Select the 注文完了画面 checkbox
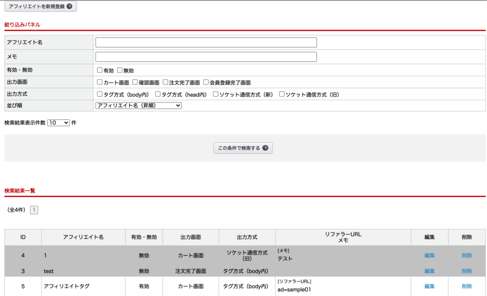487x296 pixels. (x=166, y=82)
